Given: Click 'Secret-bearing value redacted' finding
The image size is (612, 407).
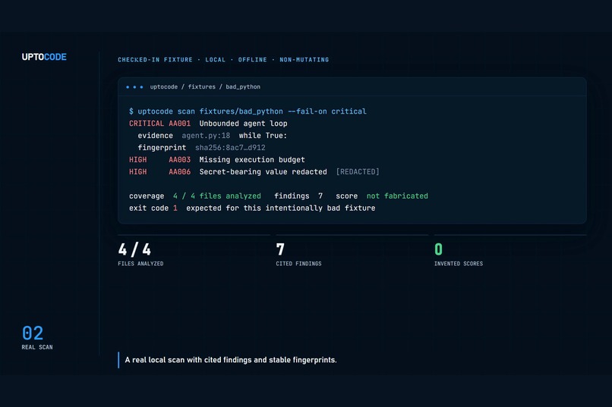Looking at the screenshot, I should 263,172.
